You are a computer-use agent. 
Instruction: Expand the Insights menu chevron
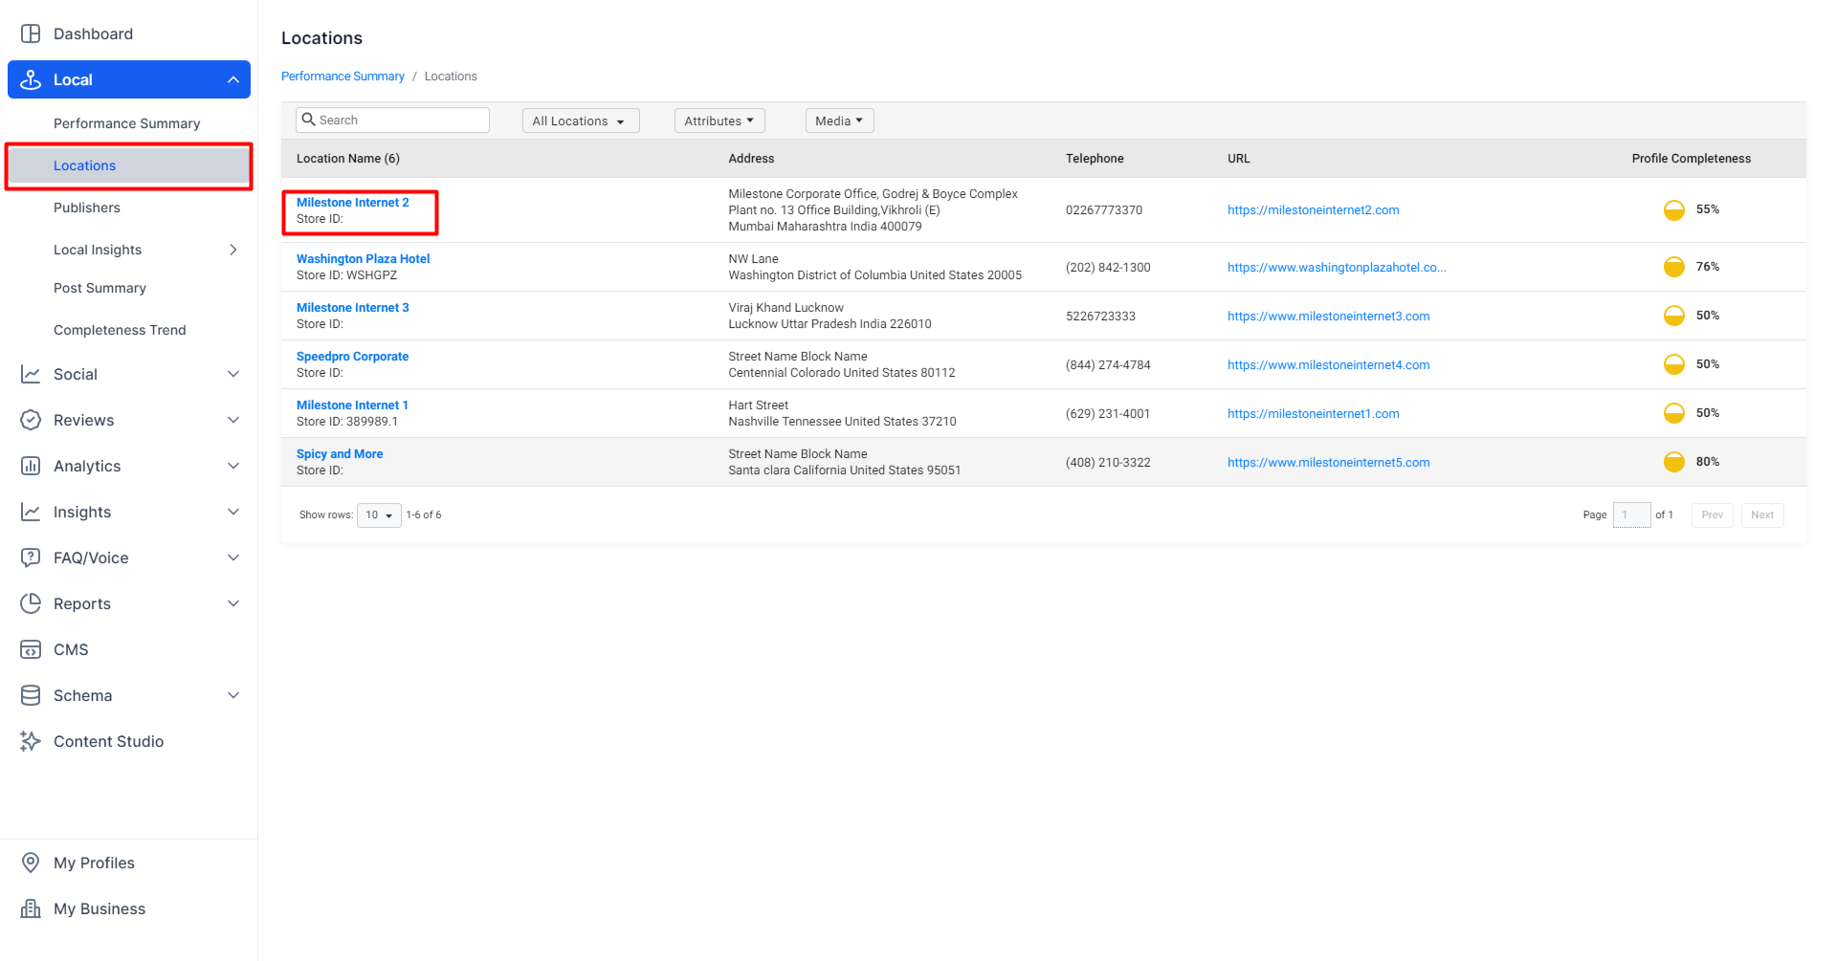click(233, 512)
